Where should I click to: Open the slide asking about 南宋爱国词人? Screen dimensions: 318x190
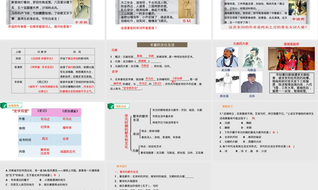pyautogui.click(x=52, y=20)
